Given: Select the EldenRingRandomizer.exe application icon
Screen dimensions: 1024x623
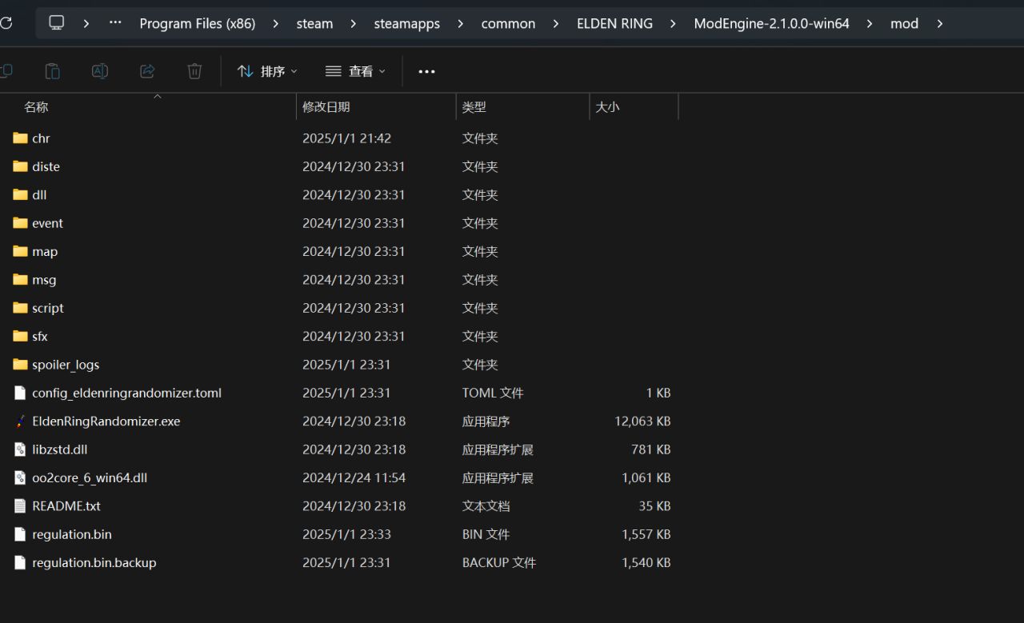Looking at the screenshot, I should click(20, 421).
